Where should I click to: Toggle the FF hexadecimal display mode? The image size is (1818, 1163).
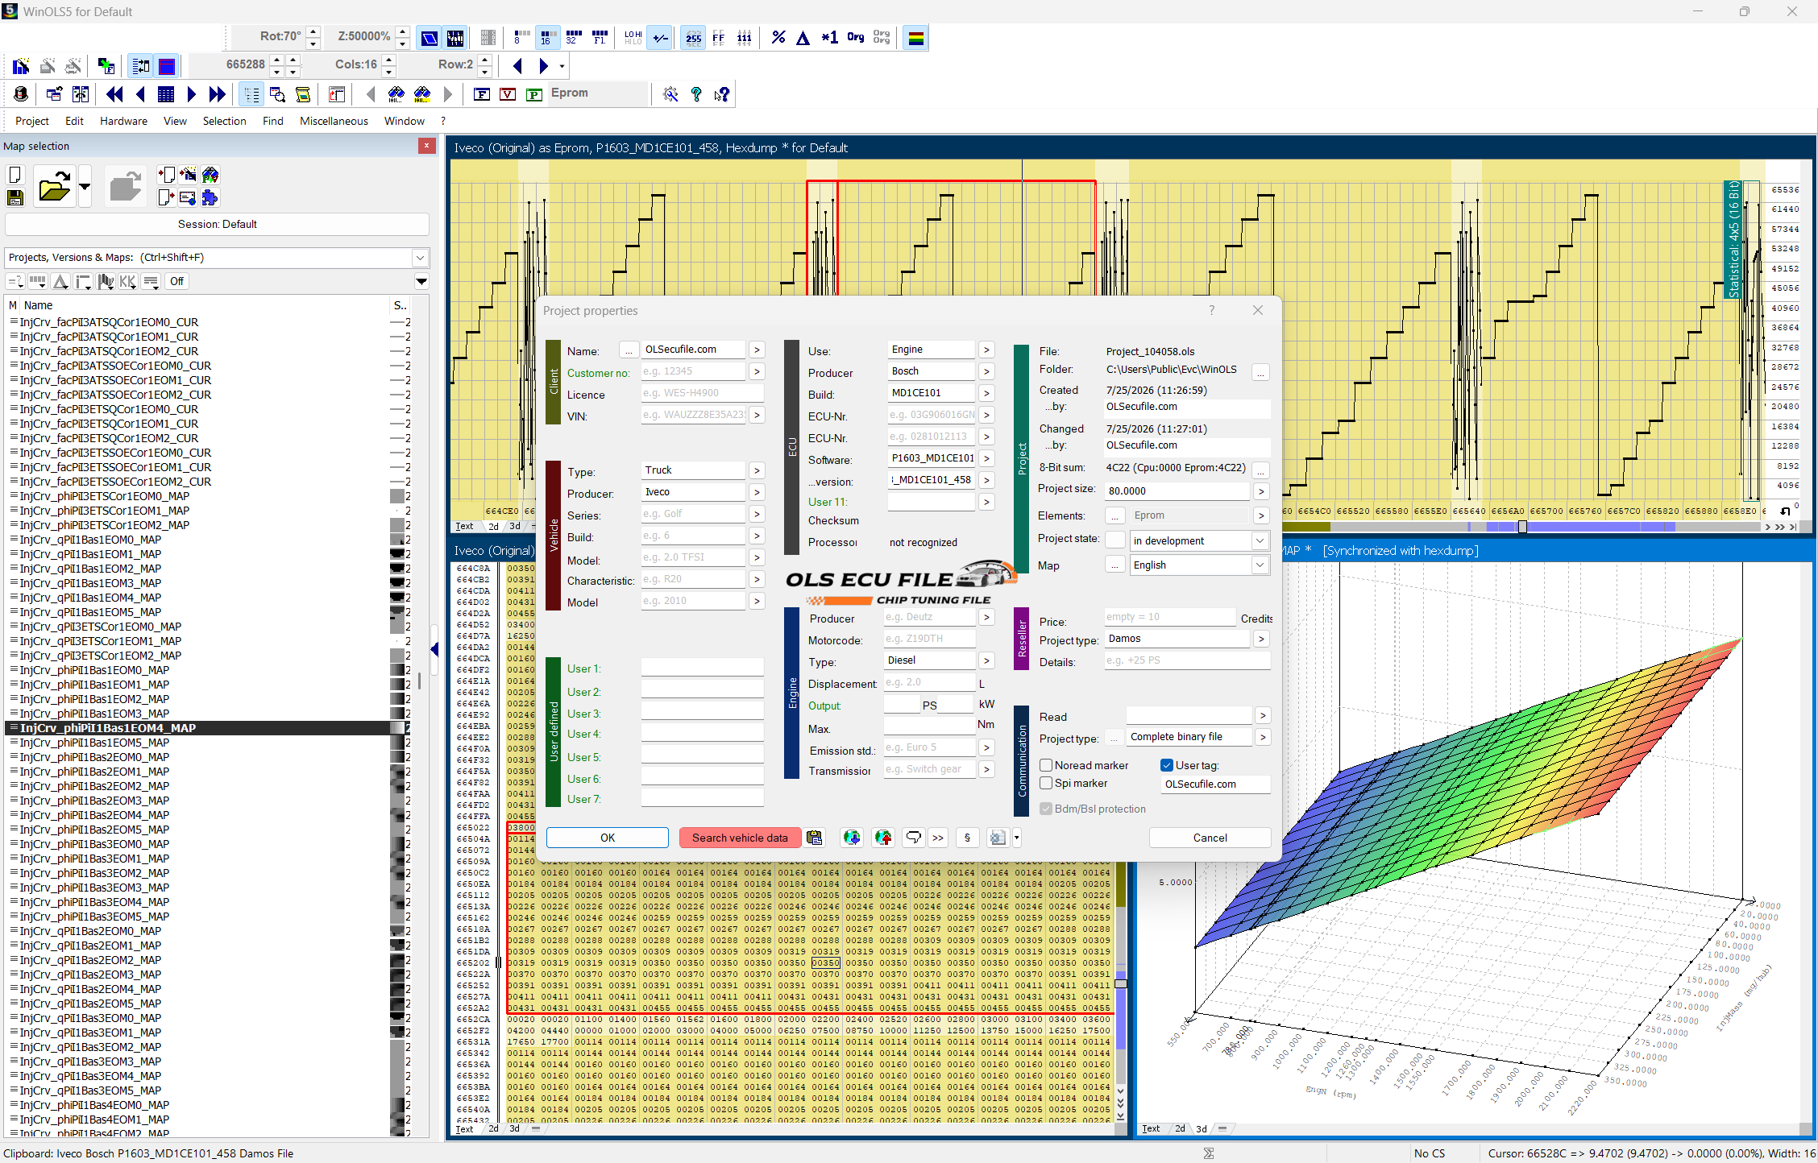[x=719, y=37]
